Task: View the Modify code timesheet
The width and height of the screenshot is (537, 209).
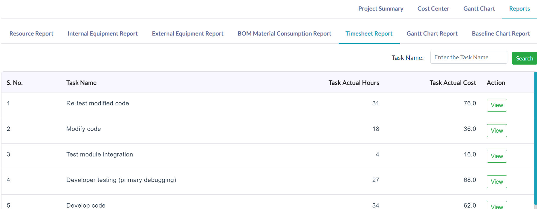Action: pyautogui.click(x=497, y=131)
